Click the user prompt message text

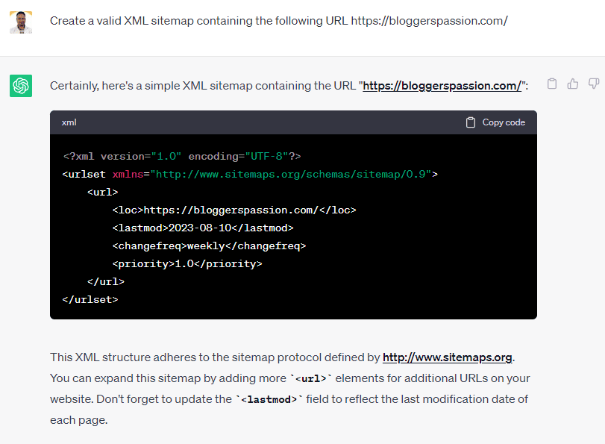278,21
